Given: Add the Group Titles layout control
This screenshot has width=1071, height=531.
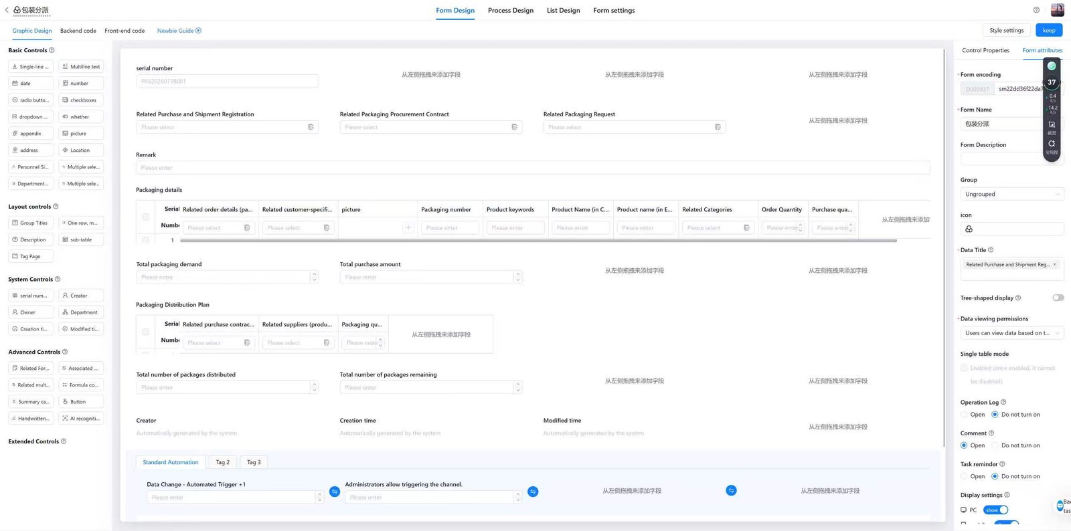Looking at the screenshot, I should pos(31,223).
